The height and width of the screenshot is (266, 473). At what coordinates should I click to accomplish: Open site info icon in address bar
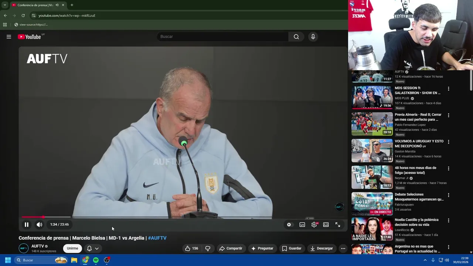[34, 16]
